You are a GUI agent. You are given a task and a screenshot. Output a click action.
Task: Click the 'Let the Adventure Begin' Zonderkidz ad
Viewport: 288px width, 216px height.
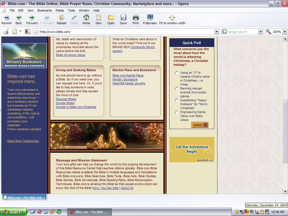(x=192, y=150)
